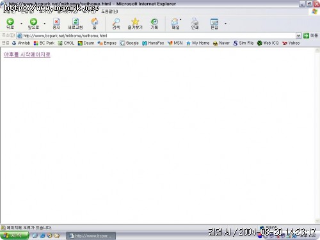The width and height of the screenshot is (320, 240).
Task: Click the first Quick Launch desktop icon
Action: coord(35,236)
